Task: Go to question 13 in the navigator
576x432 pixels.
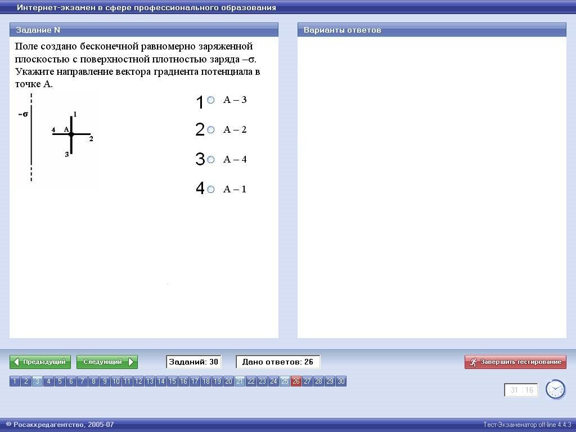Action: 150,381
